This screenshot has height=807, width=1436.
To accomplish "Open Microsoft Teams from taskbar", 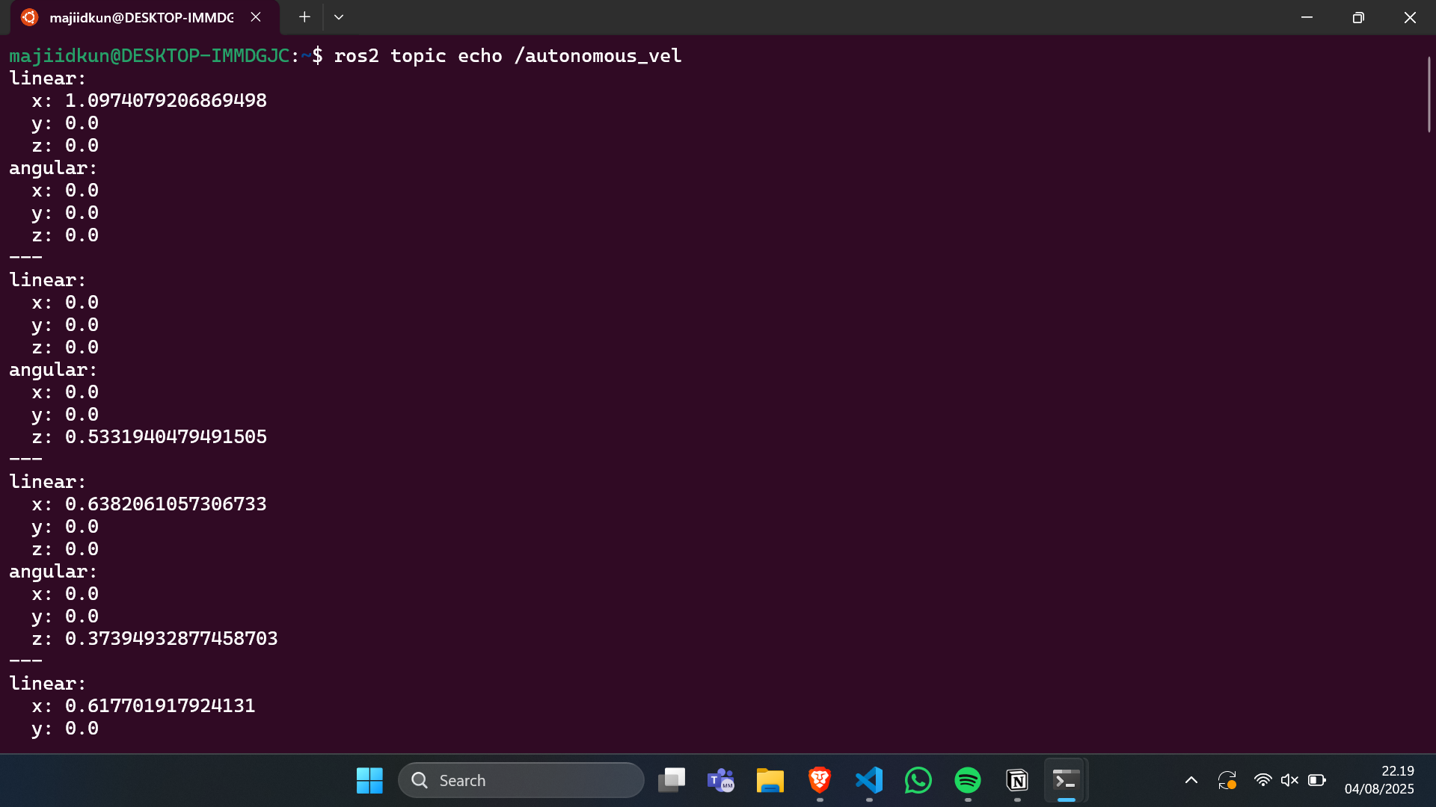I will click(x=721, y=781).
